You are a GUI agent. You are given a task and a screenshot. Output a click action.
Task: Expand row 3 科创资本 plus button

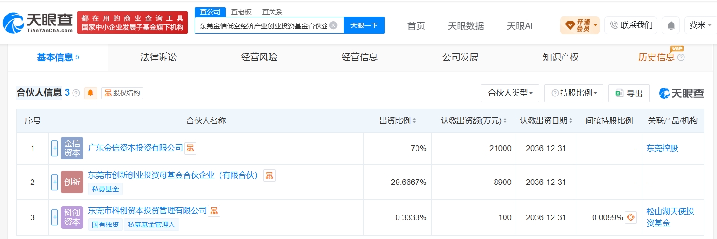(x=55, y=217)
